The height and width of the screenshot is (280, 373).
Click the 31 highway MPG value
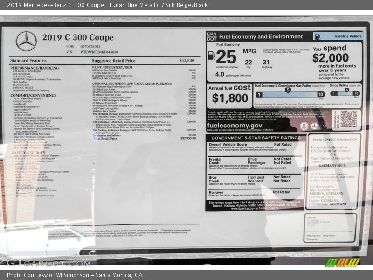[x=266, y=63]
